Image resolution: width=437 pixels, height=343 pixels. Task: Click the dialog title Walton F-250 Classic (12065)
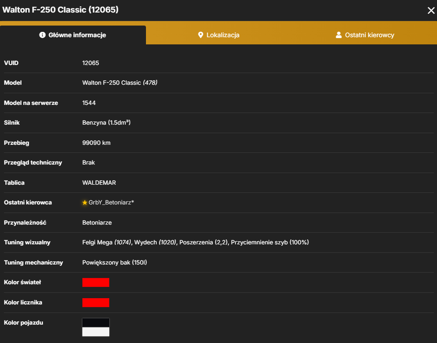tap(60, 10)
